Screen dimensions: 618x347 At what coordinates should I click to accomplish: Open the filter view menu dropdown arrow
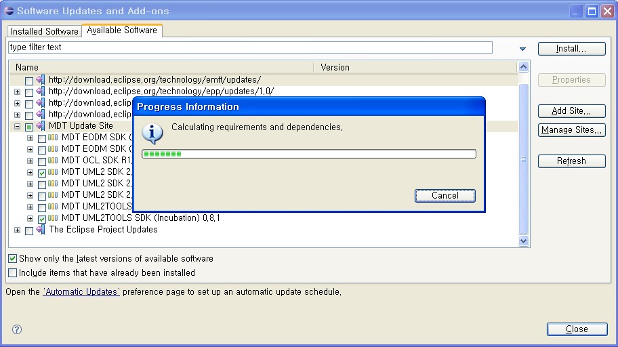[522, 49]
